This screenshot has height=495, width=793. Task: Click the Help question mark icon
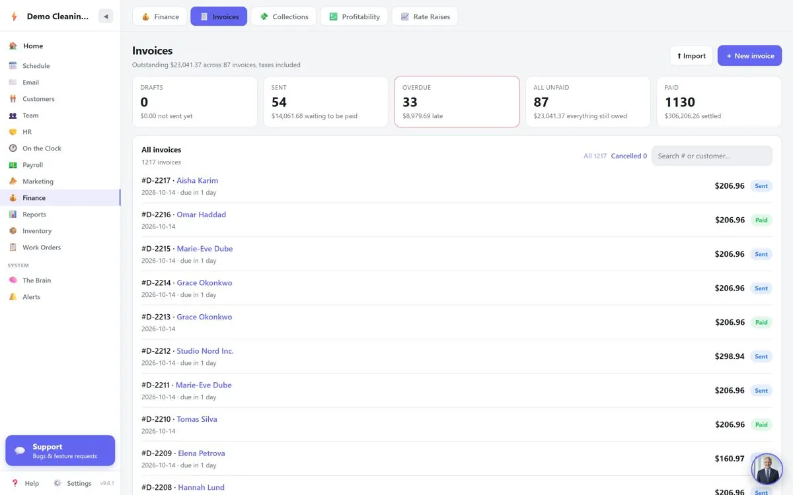click(15, 483)
